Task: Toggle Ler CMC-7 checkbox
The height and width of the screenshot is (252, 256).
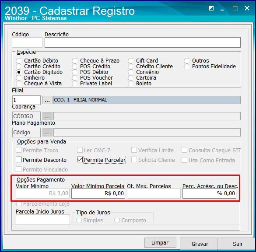Action: click(80, 150)
